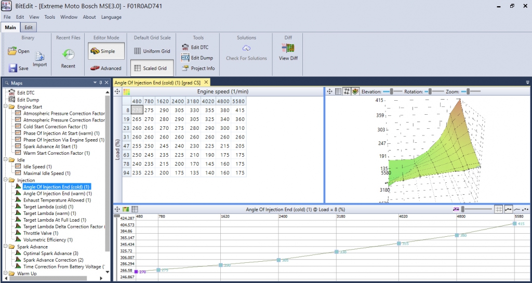Click the search icon in the Maps panel

[7, 83]
